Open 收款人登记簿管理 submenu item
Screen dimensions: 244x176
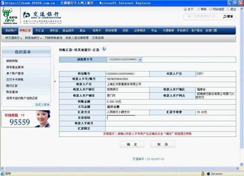click(77, 38)
